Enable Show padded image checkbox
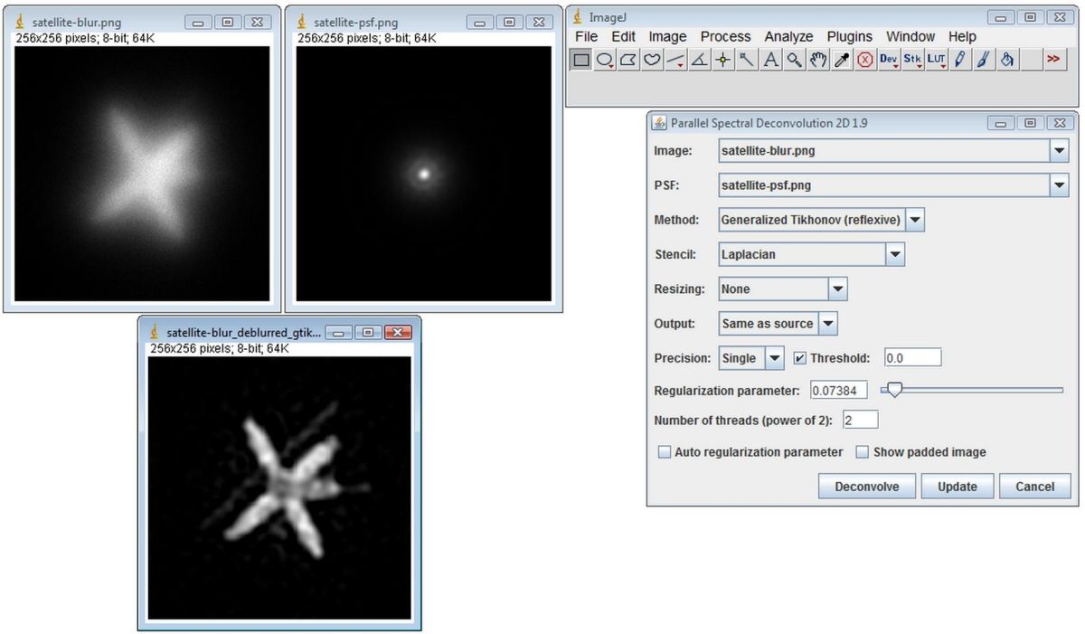The image size is (1085, 634). (863, 451)
